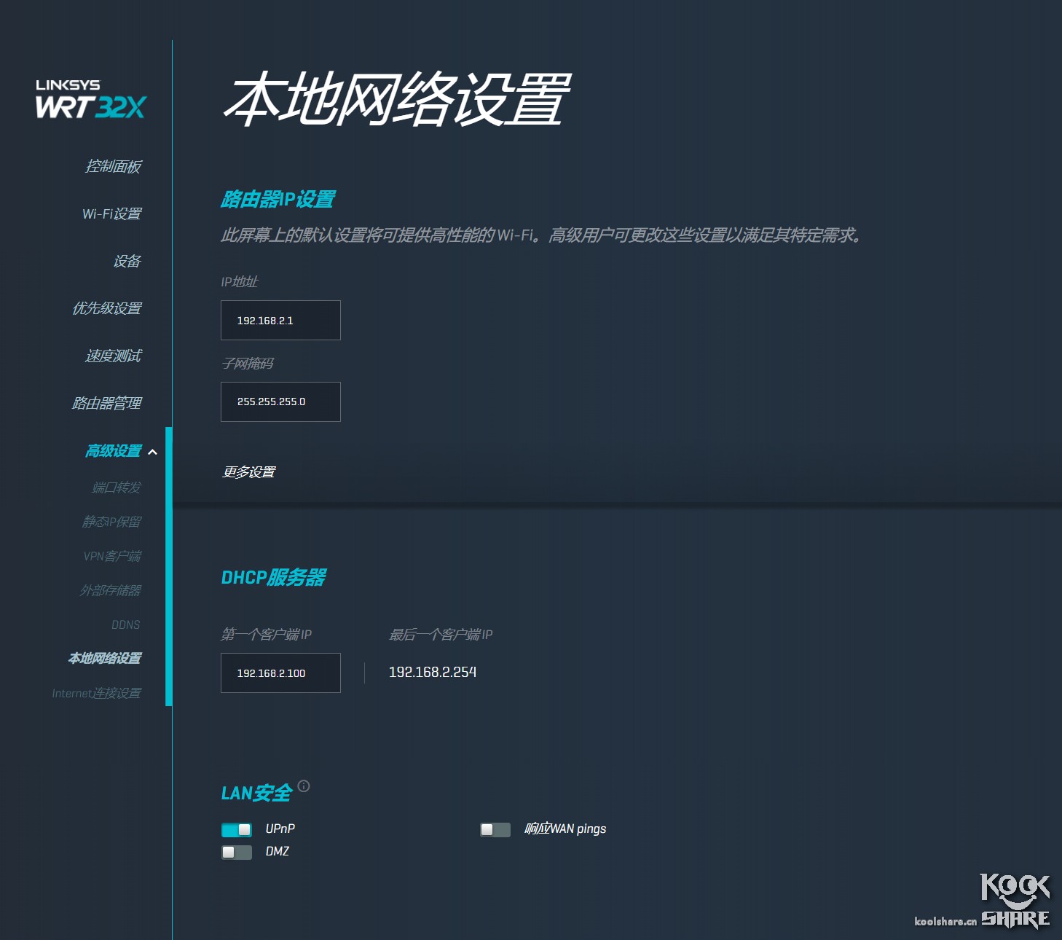Select the DDNS sub-menu entry

126,624
